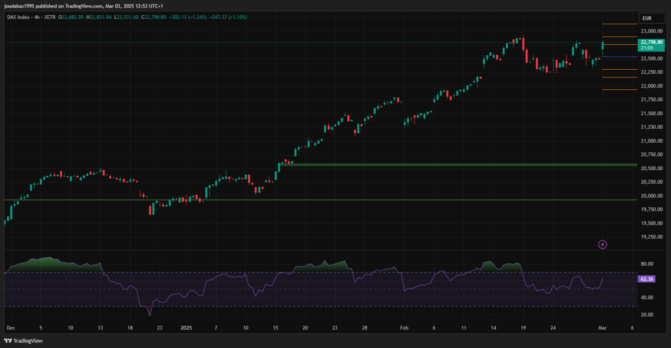Click the RSI 80.00 scale label
Screen dimensions: 671x348
[647, 264]
